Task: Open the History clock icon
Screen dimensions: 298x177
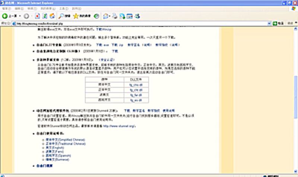Action: pos(96,16)
